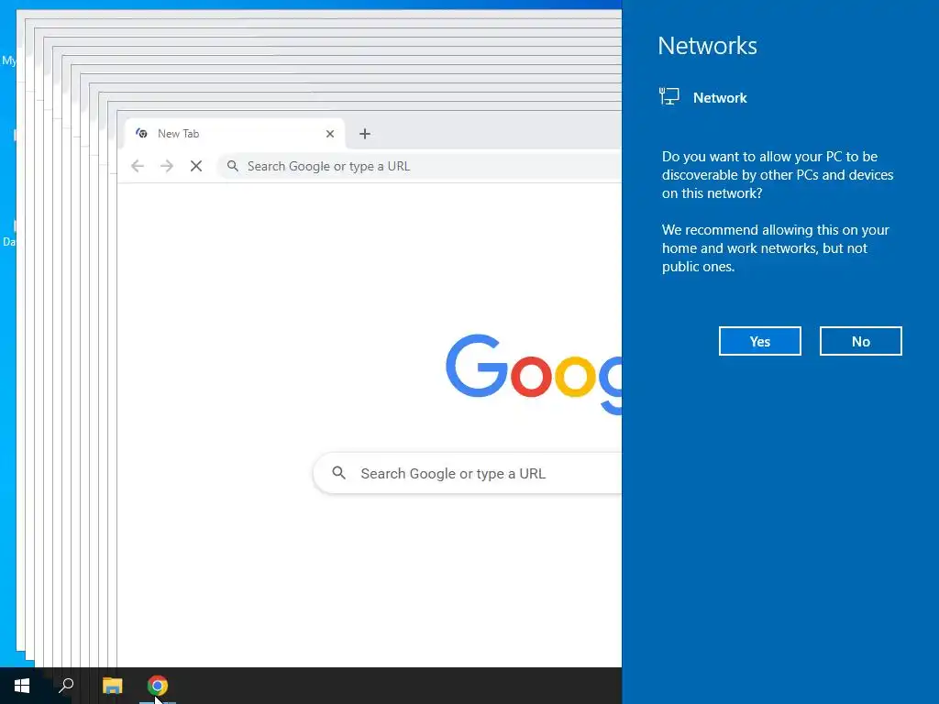This screenshot has width=939, height=704.
Task: Click the Chrome favicon on New Tab
Action: 142,134
